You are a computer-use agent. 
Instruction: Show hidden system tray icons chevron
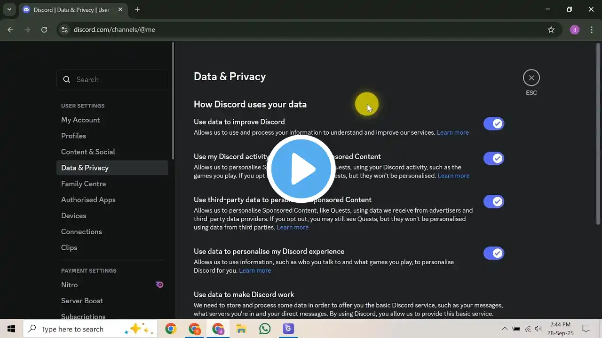click(505, 329)
